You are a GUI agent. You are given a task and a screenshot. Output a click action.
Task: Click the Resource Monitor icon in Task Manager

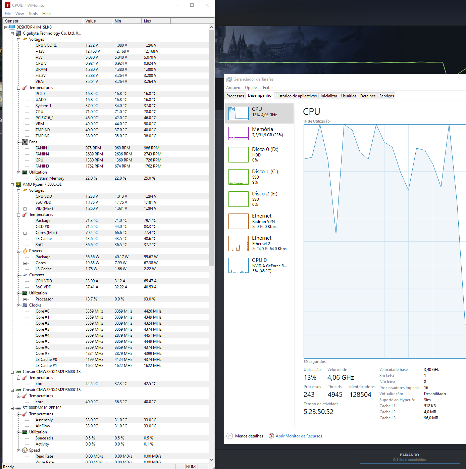(271, 436)
